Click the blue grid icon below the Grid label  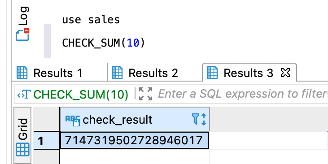pos(22,150)
